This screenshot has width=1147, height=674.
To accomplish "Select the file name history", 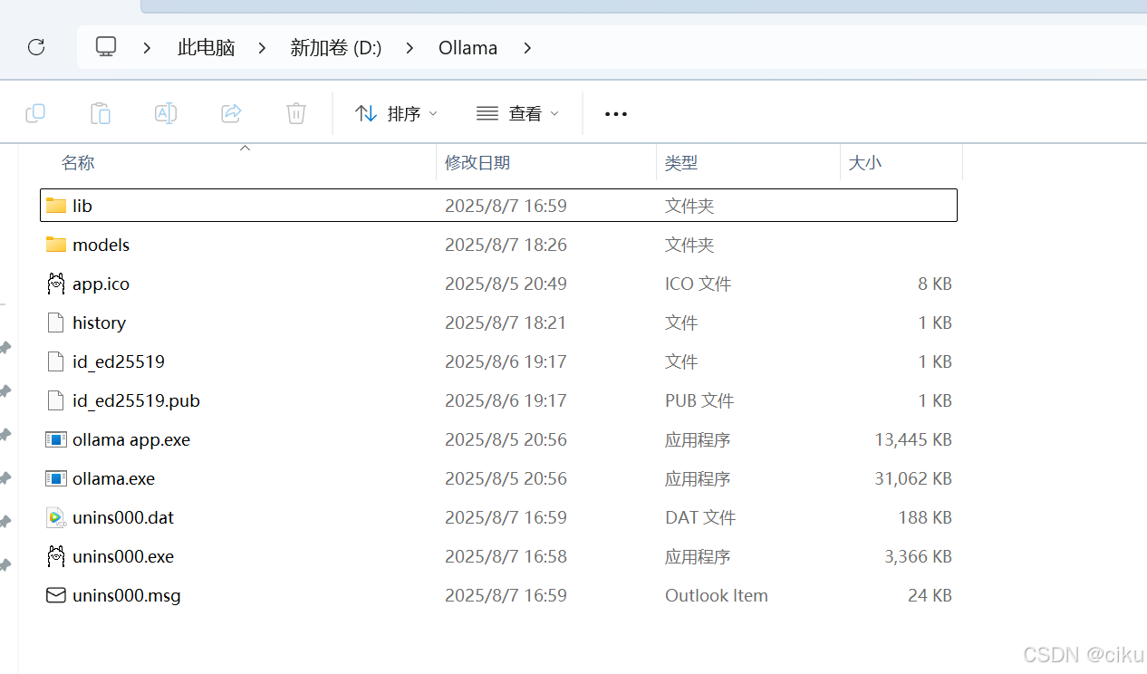I will [x=99, y=323].
